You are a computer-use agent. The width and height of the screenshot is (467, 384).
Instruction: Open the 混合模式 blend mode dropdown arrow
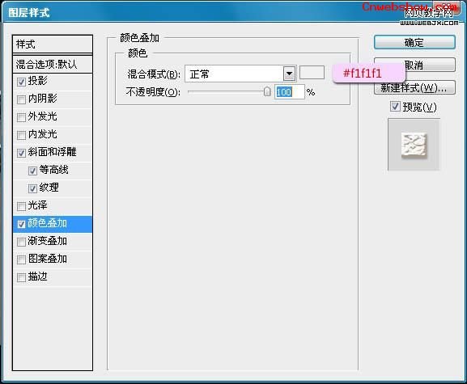pos(289,74)
